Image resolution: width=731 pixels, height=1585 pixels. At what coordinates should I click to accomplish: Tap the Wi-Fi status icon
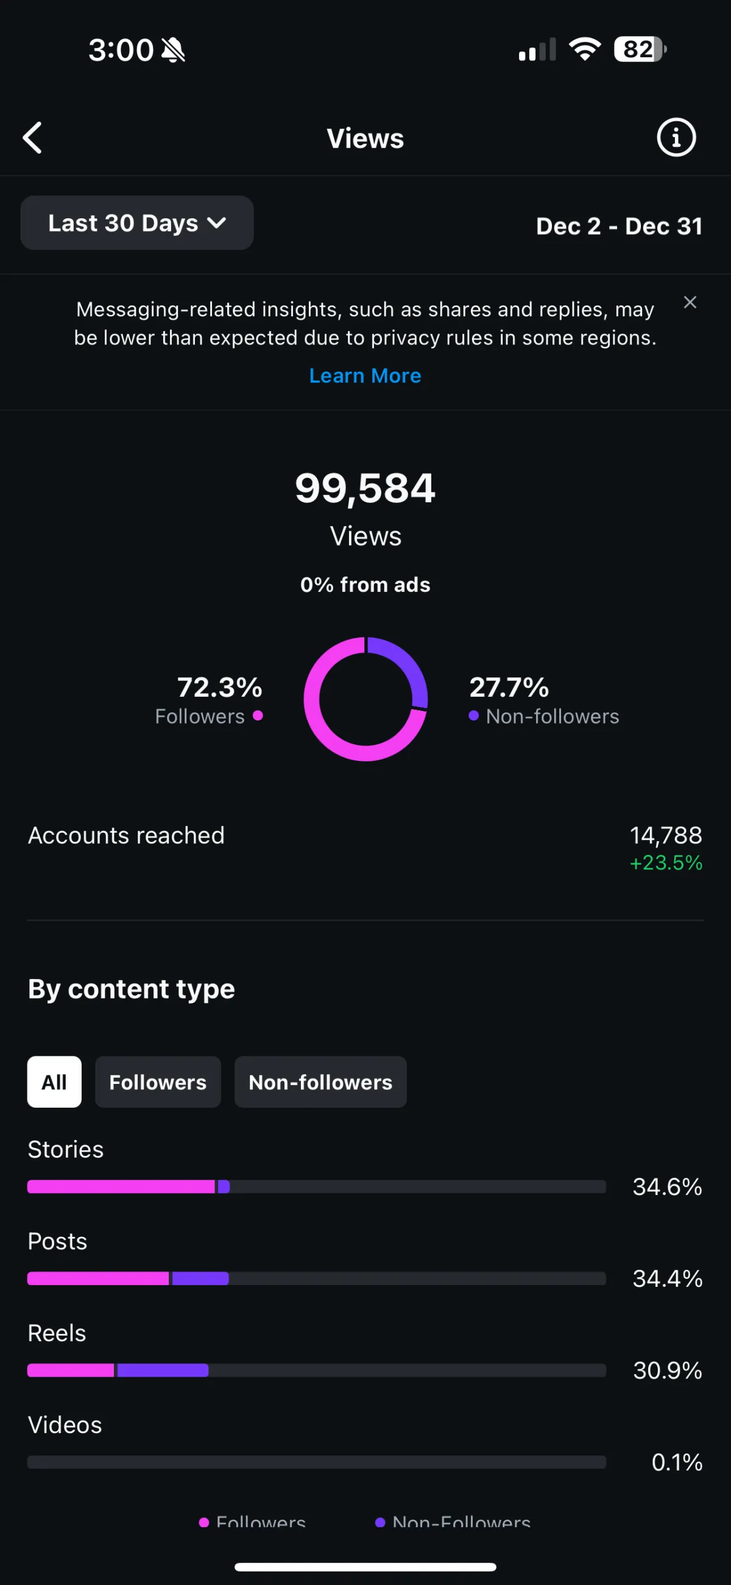click(584, 50)
